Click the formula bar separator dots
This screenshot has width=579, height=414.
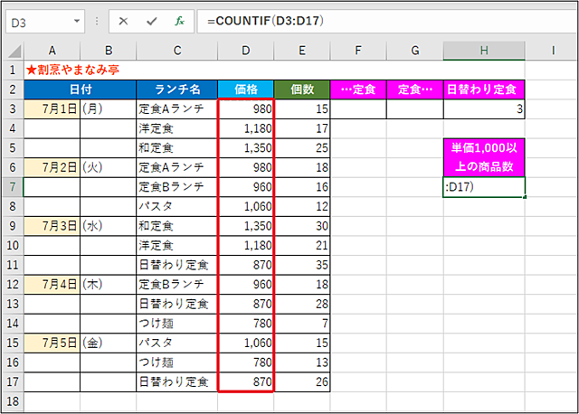click(97, 22)
